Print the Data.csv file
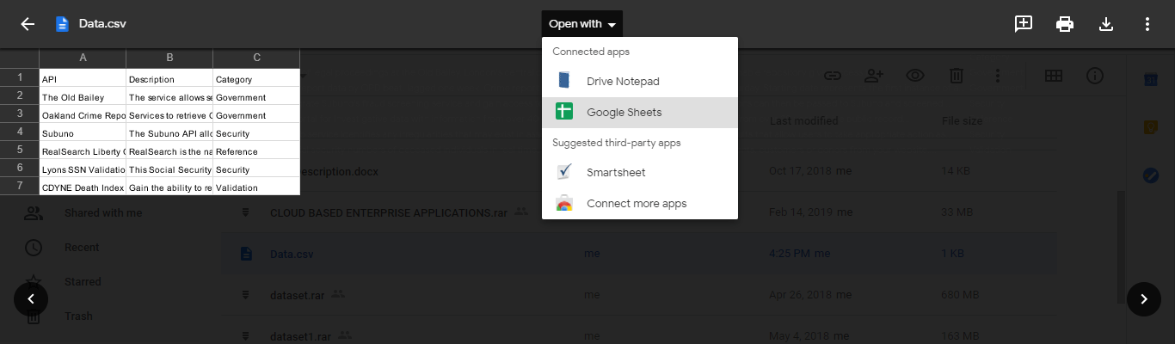1175x344 pixels. pos(1065,24)
